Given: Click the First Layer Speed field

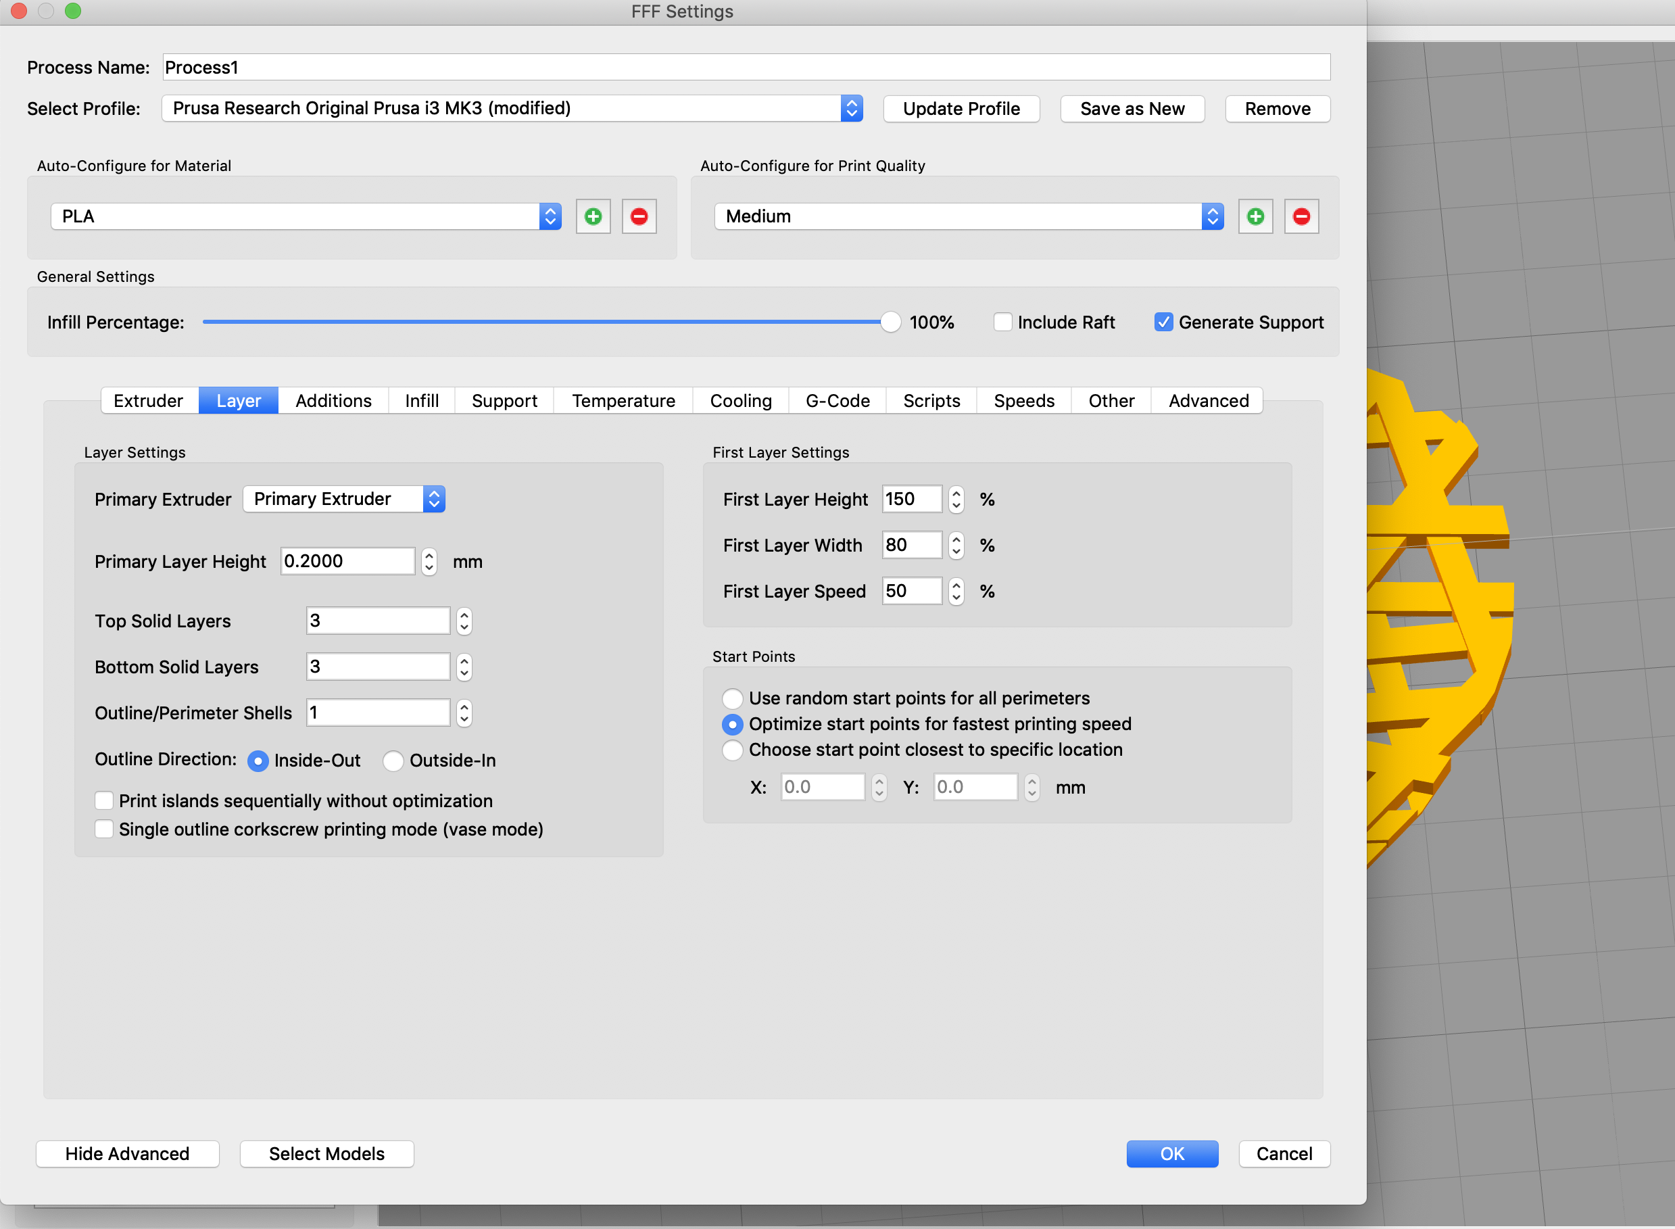Looking at the screenshot, I should (912, 592).
